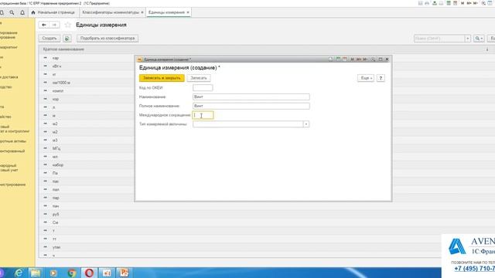
Task: Launch Internet Explorer from the taskbar
Action: (19, 273)
